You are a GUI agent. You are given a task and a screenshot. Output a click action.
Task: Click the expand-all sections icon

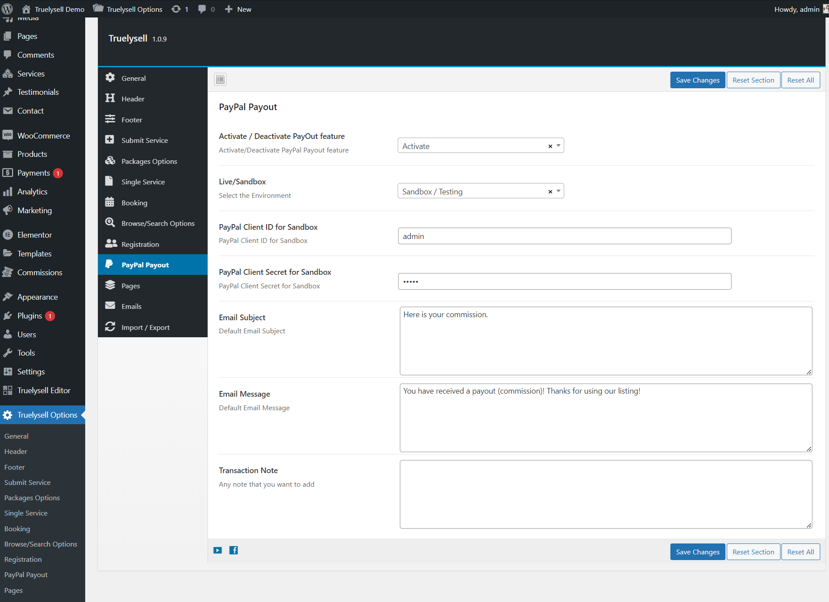point(220,79)
